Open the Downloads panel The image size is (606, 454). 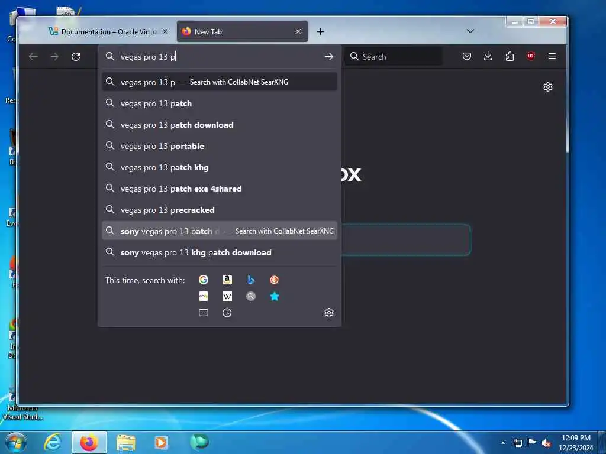pos(488,56)
